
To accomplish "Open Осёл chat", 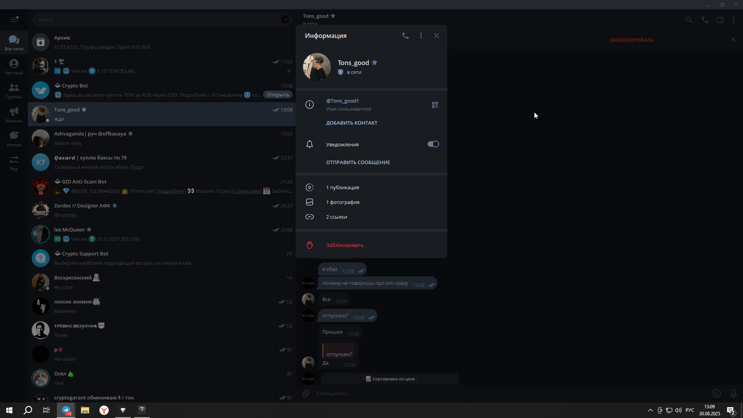I will point(162,378).
